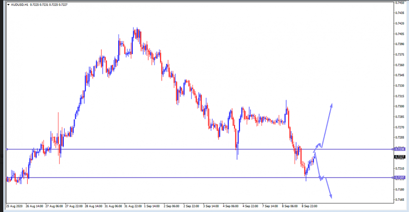Click the 0.7197 support price tag
The image size is (409, 212).
399,178
